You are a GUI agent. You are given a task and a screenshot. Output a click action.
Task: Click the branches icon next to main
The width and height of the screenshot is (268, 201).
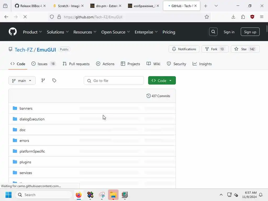43,80
